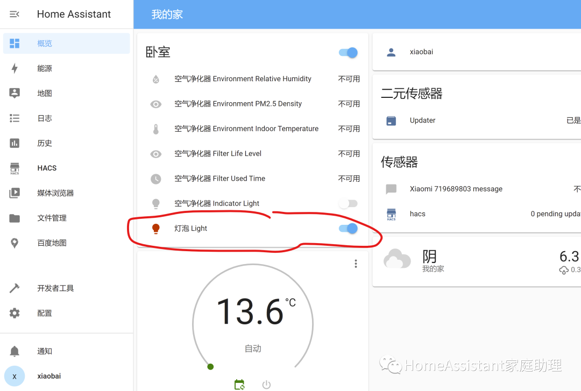Turn off the 灯泡 Light toggle
The width and height of the screenshot is (581, 391).
point(348,228)
